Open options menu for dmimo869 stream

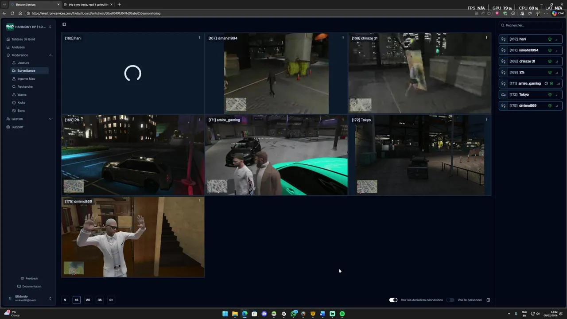(199, 201)
